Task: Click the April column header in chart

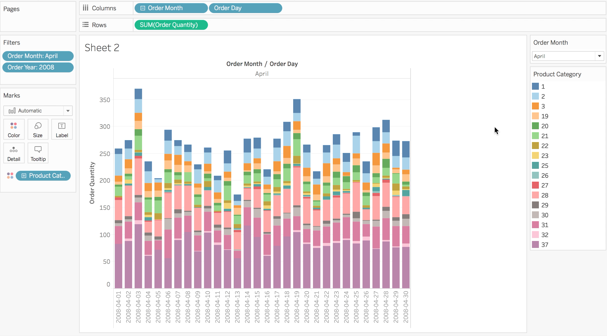Action: pos(262,74)
